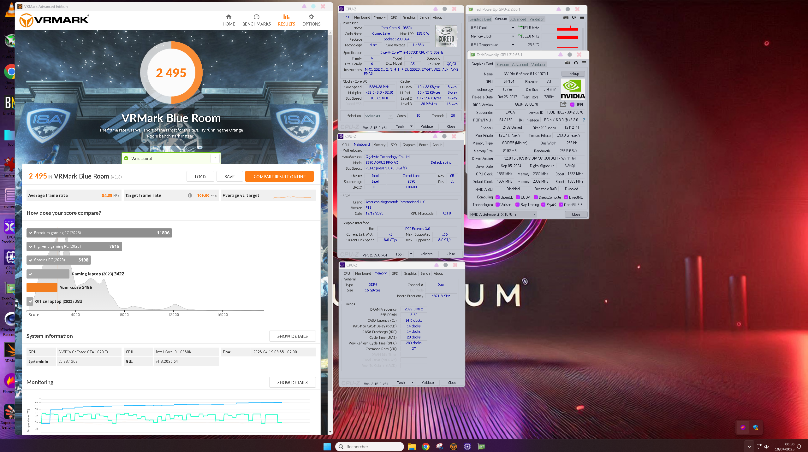808x452 pixels.
Task: Open GPU selection dropdown NVIDIA GeForce GTX 1070 Ti
Action: click(503, 214)
